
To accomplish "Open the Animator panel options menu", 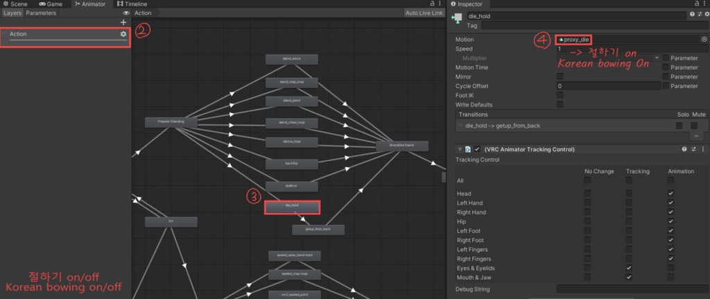I will coord(440,3).
